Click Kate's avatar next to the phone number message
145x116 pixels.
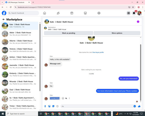46,99
